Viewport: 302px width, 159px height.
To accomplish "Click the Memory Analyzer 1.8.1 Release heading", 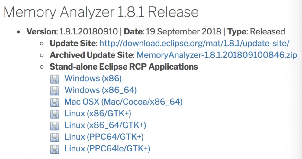I will 101,12.
